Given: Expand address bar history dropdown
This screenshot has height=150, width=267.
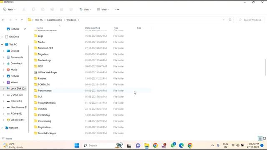Looking at the screenshot, I should 224,20.
